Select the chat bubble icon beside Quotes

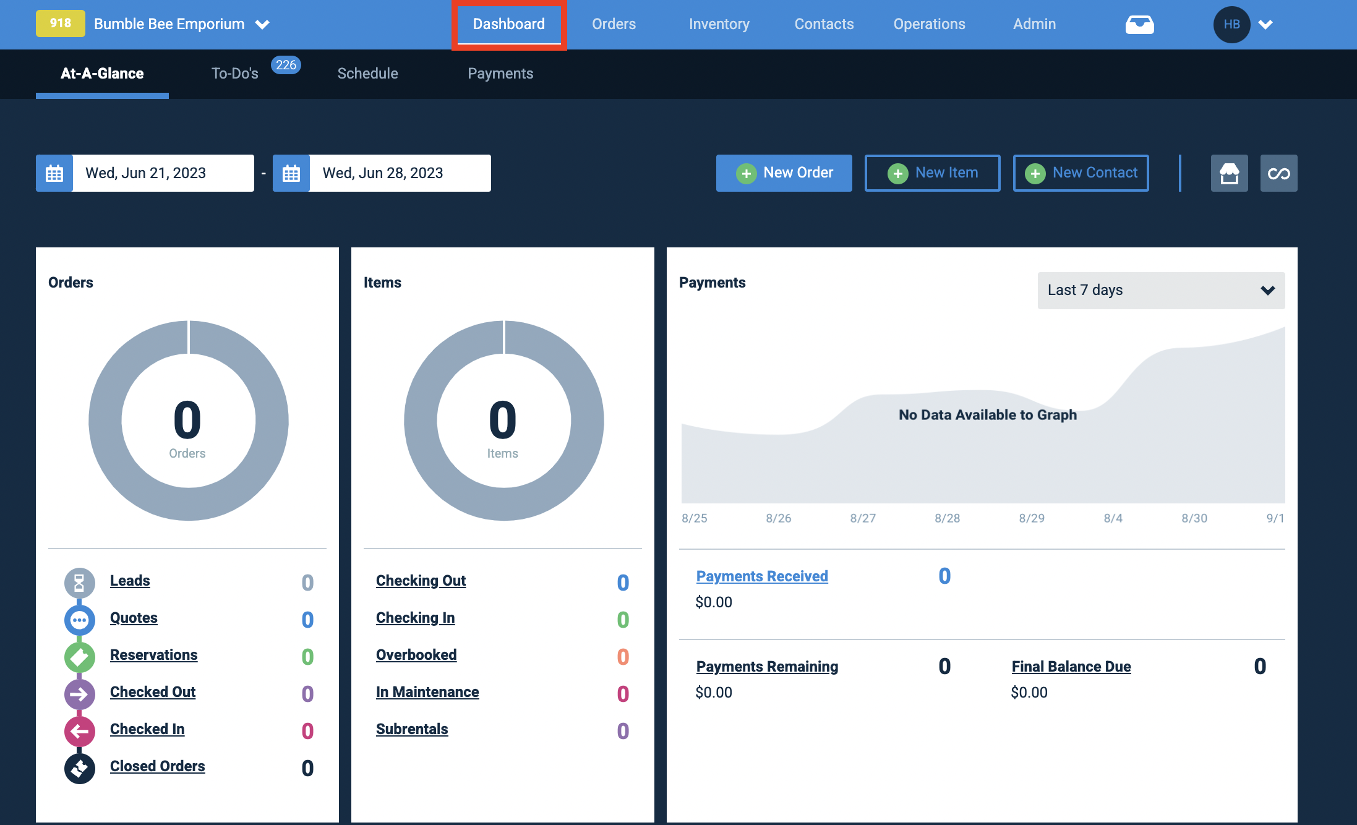[x=79, y=620]
